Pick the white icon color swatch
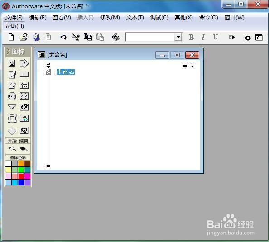The image size is (269, 242). [x=8, y=163]
